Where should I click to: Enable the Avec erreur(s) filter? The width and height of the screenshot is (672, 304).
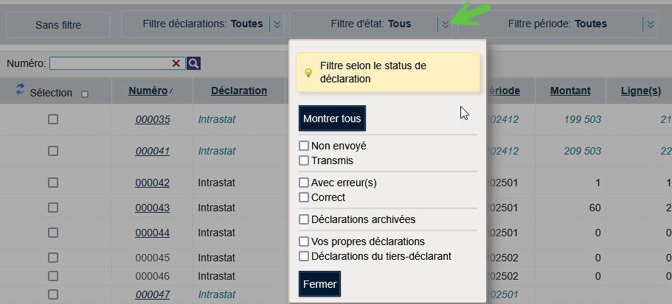304,183
